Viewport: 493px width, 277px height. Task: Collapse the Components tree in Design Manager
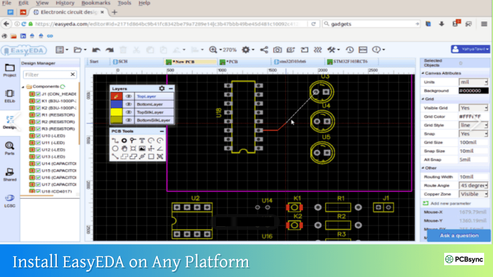tap(23, 87)
